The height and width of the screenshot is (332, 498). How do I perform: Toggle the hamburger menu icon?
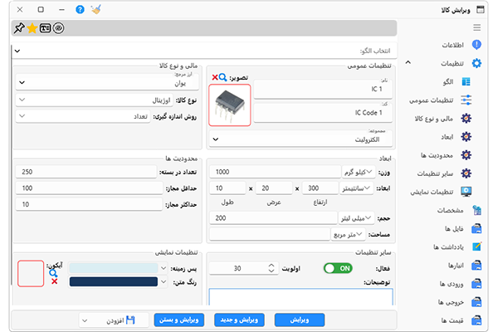pos(476,27)
